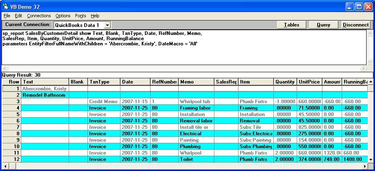375x171 pixels.
Task: Open the File menu
Action: pyautogui.click(x=7, y=16)
